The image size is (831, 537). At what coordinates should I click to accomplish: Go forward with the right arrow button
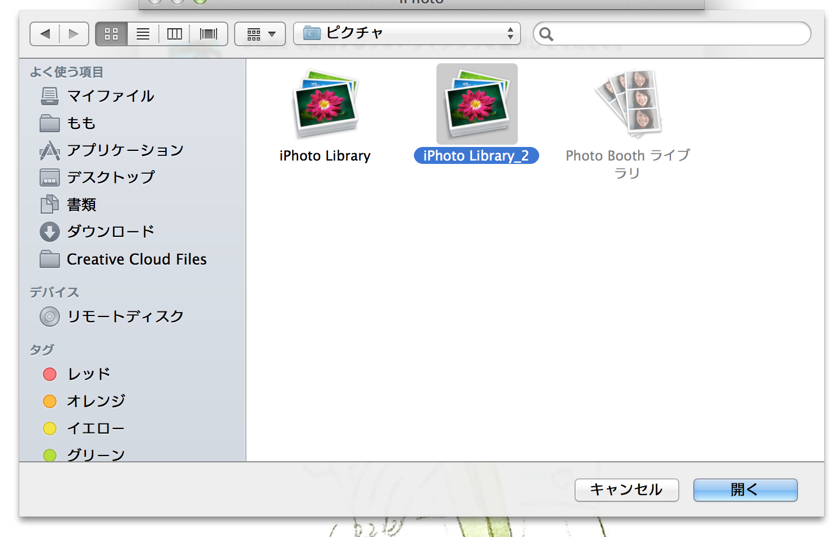point(74,34)
